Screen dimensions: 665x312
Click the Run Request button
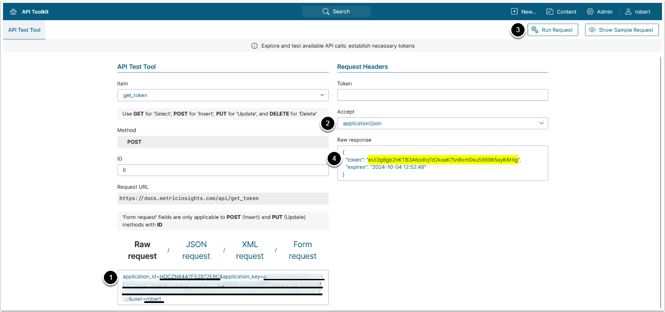click(x=553, y=30)
